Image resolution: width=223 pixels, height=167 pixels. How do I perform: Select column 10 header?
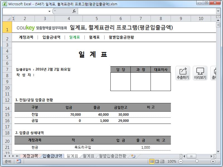201,18
